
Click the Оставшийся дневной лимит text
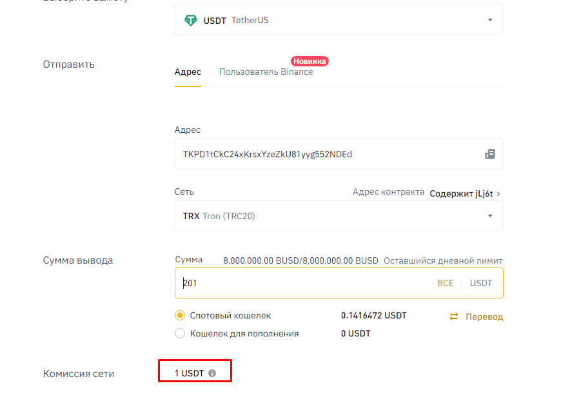443,260
